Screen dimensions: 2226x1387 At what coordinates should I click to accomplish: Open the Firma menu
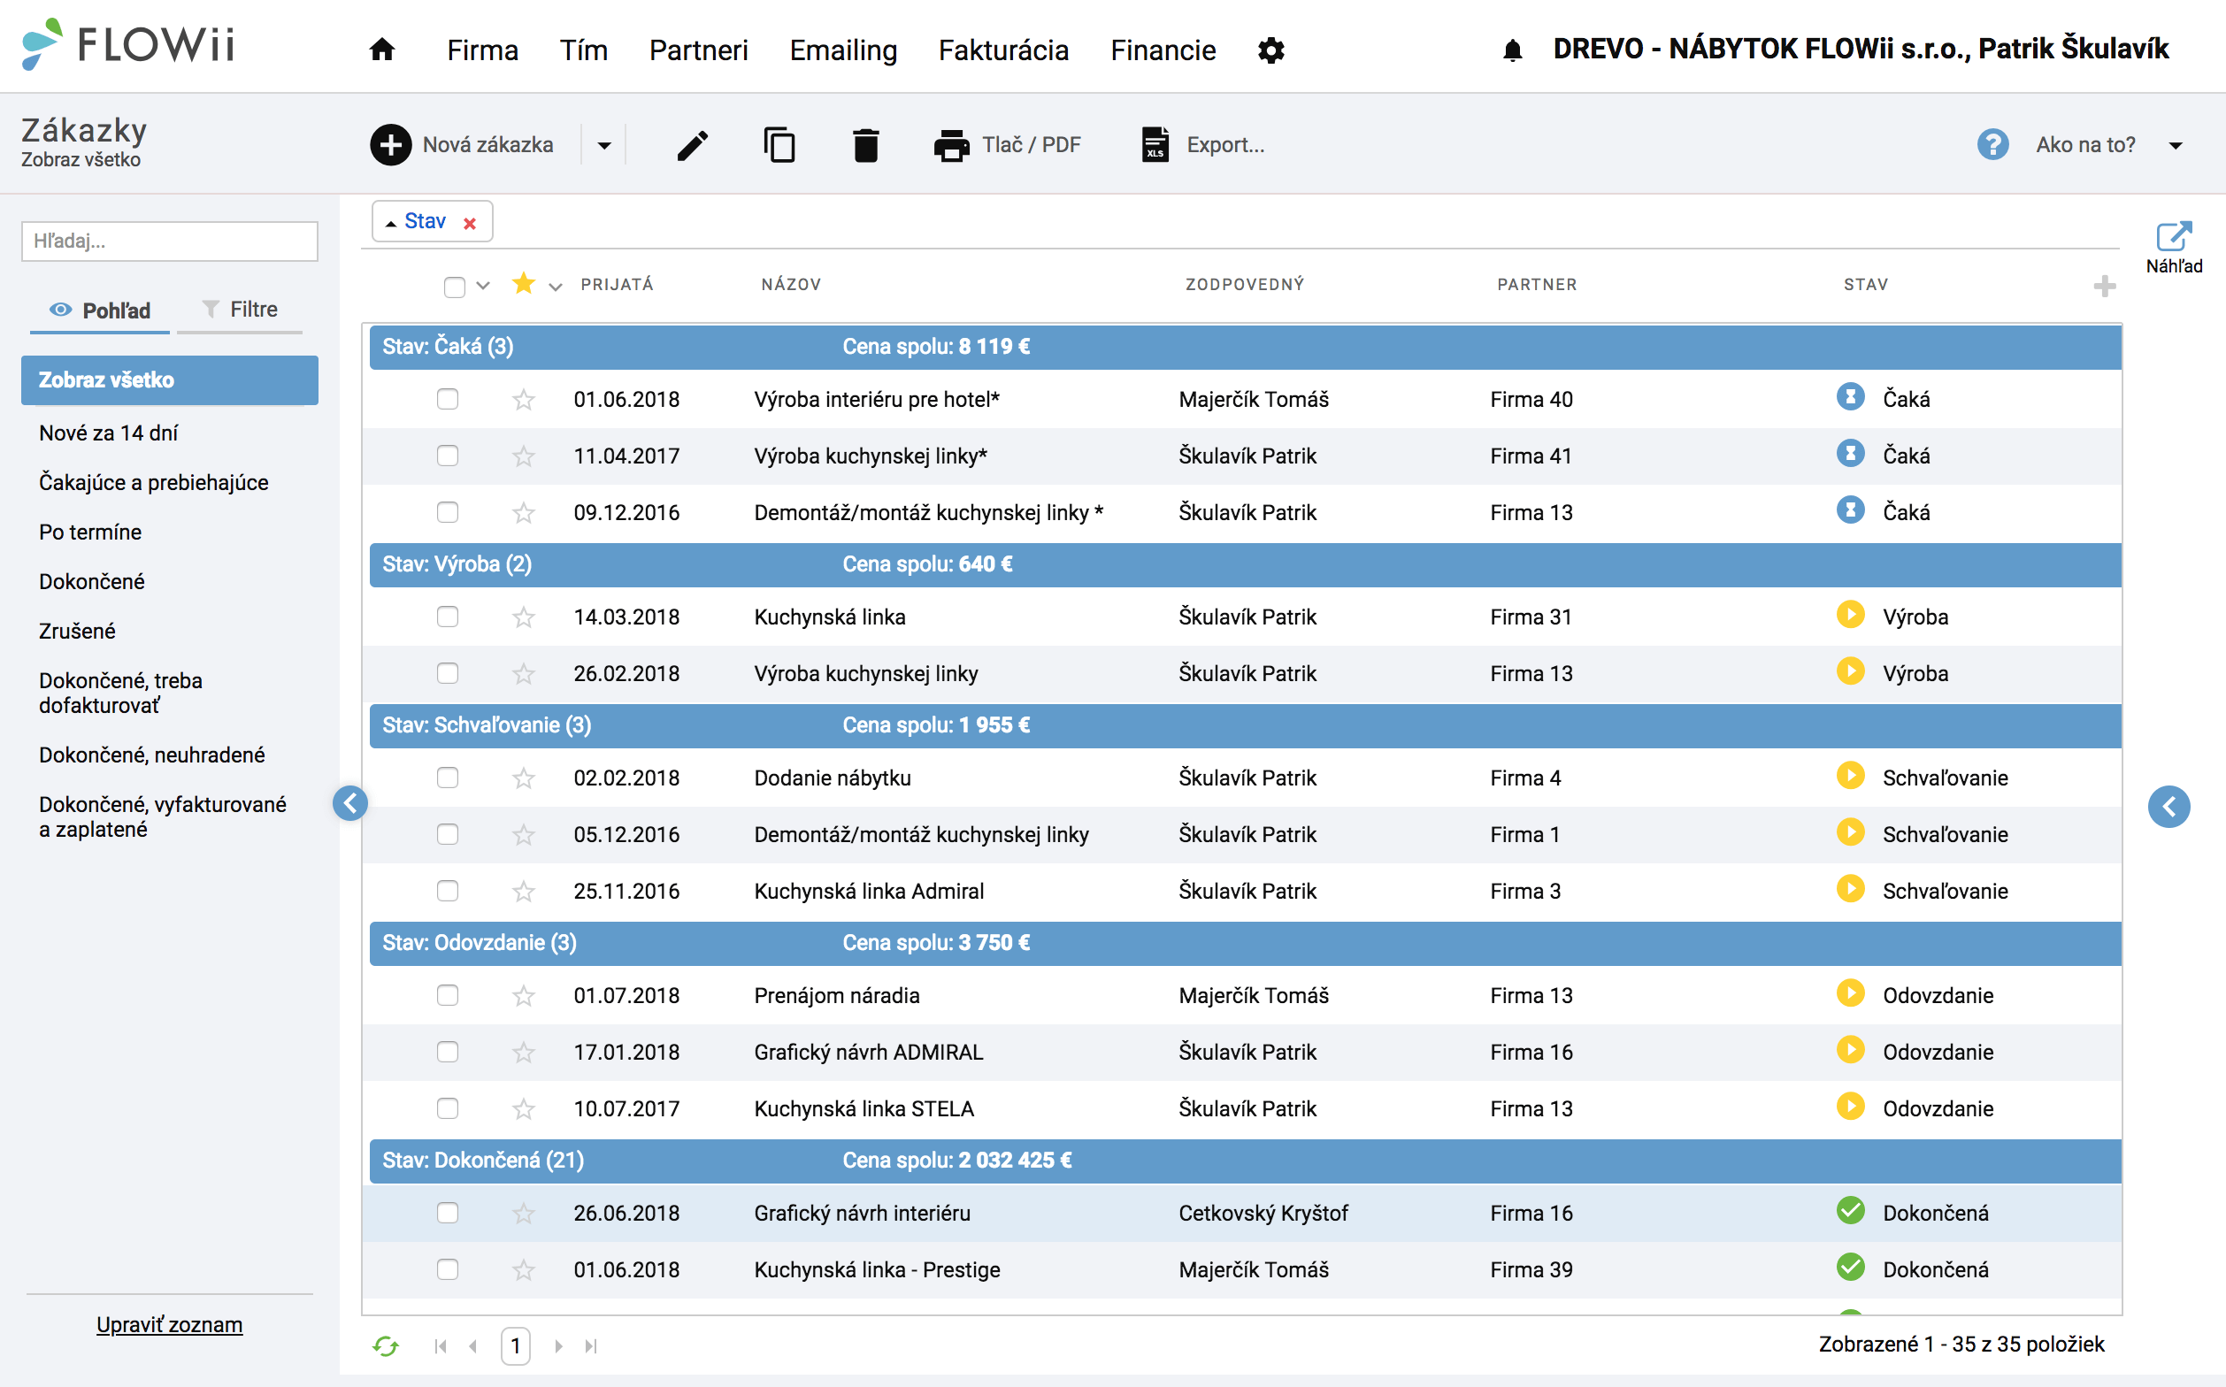pos(483,50)
